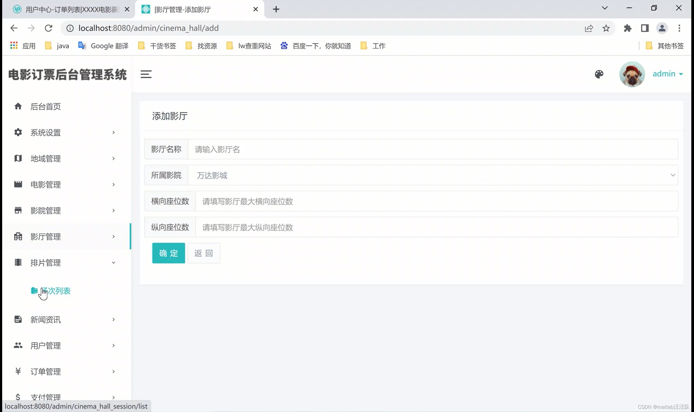Click the people icon for 用户管理

pos(18,345)
